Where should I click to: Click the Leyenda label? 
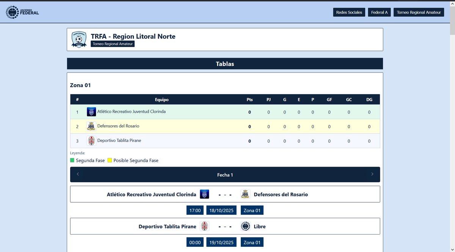[78, 153]
